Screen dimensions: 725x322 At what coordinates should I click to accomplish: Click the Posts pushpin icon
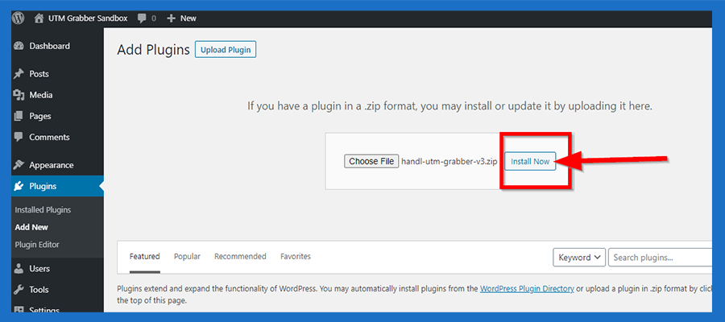pyautogui.click(x=19, y=74)
